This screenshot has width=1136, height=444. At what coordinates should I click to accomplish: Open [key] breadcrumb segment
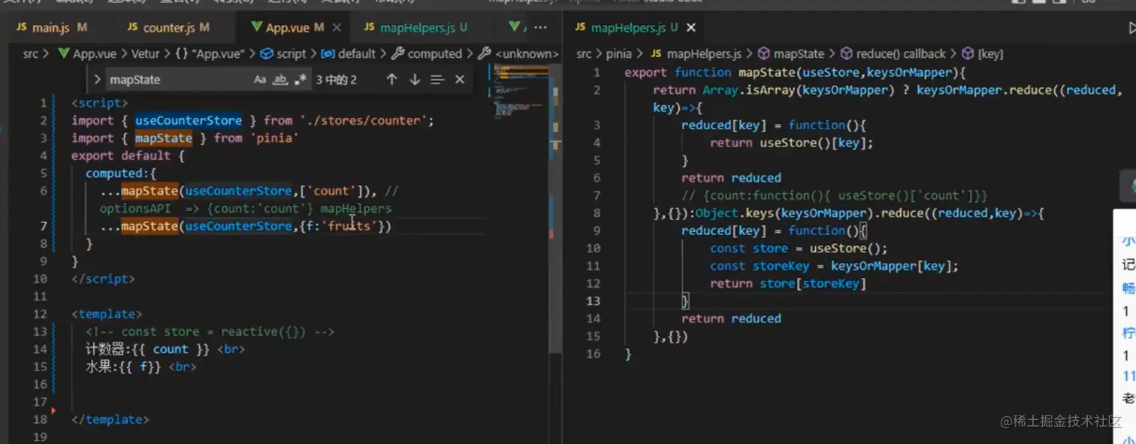[x=983, y=54]
